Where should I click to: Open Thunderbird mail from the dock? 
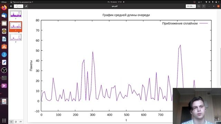[4, 15]
